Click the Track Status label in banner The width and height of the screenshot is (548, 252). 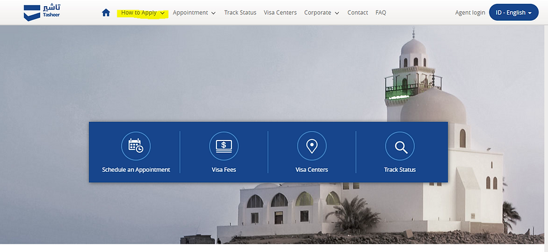click(400, 169)
